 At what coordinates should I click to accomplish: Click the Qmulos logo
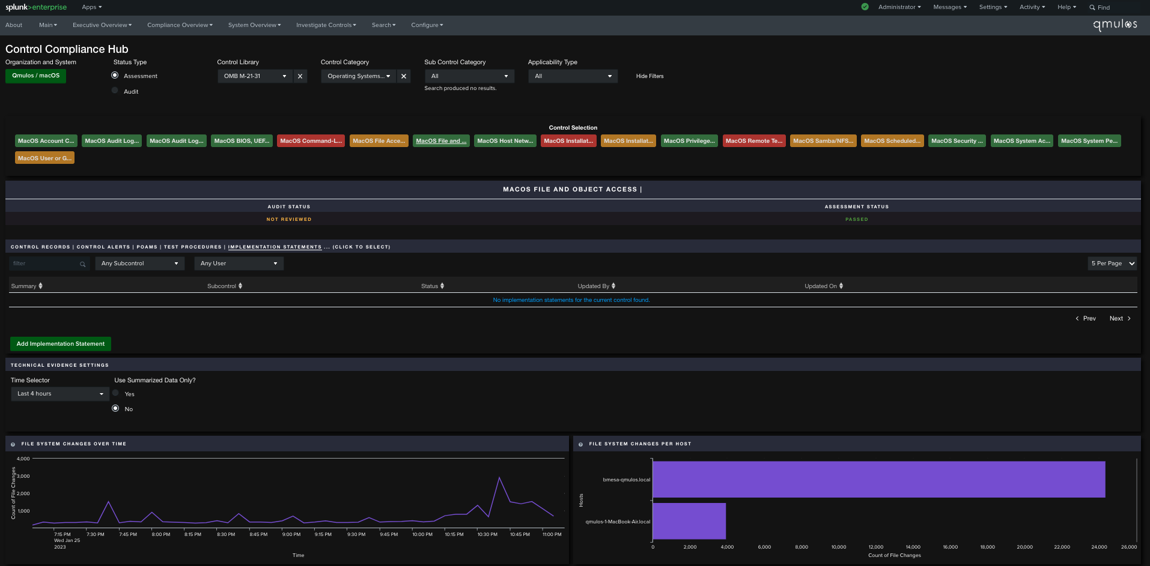coord(1115,25)
